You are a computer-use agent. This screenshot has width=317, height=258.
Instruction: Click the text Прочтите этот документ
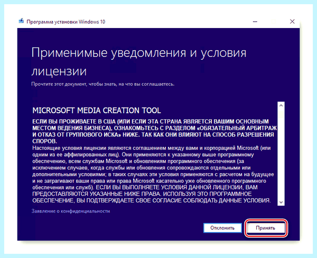[60, 84]
